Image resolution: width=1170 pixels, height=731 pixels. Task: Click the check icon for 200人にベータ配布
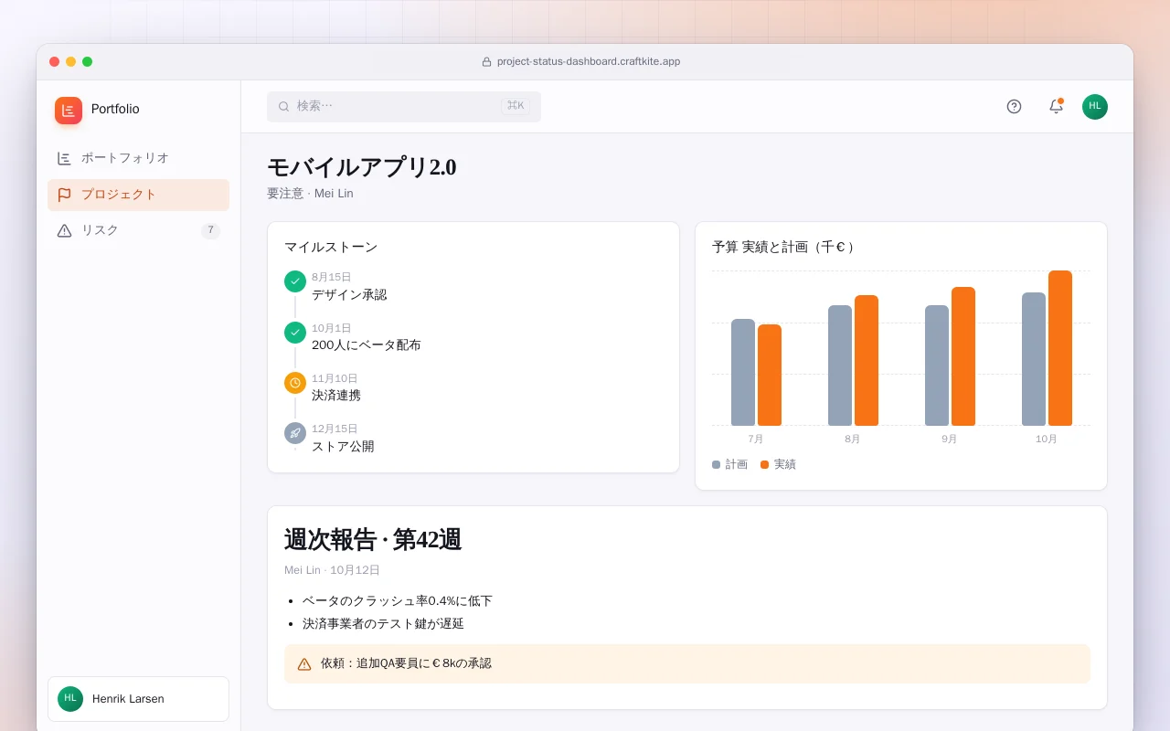[x=295, y=333]
